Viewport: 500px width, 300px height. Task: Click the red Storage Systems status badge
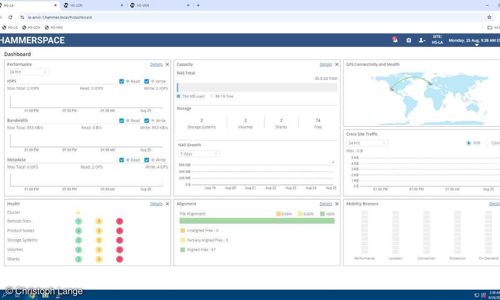click(120, 240)
